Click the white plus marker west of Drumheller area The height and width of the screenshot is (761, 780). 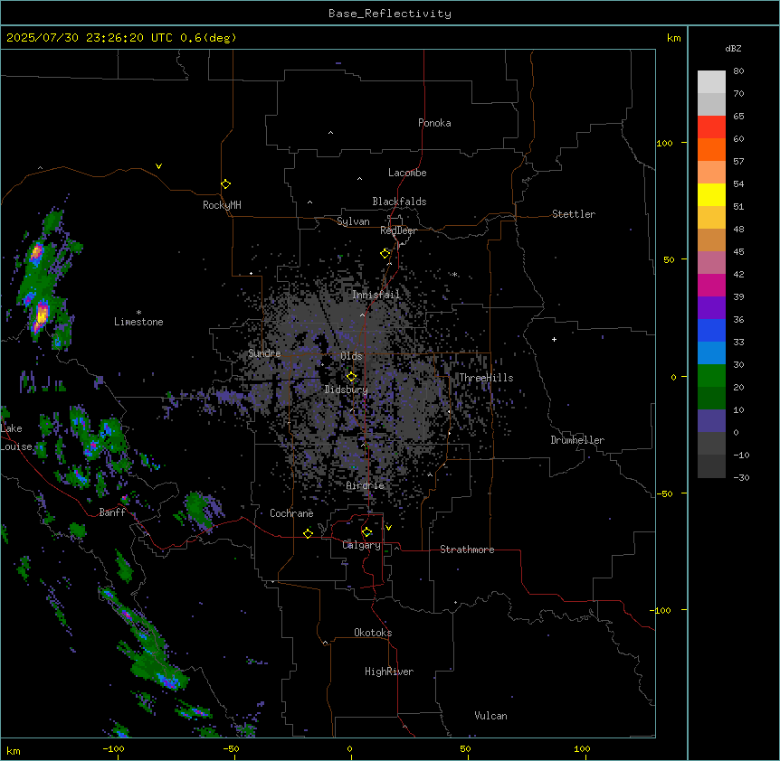(554, 339)
